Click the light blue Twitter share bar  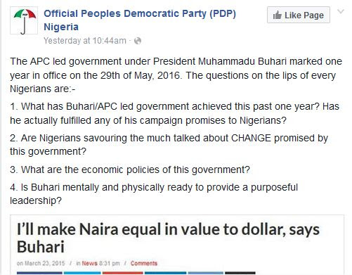coord(82,273)
